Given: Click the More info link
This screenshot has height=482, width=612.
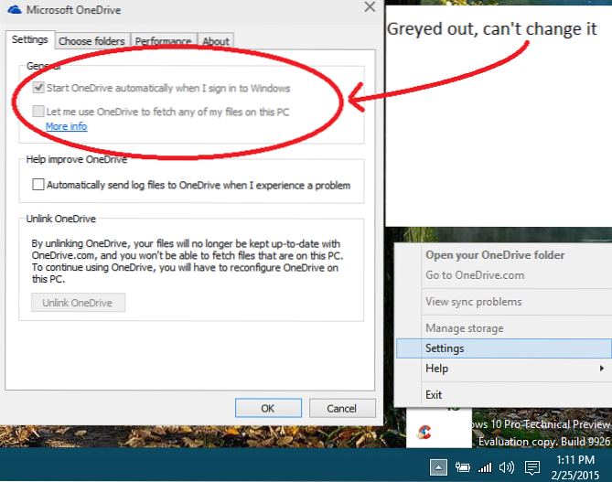Looking at the screenshot, I should pyautogui.click(x=66, y=126).
